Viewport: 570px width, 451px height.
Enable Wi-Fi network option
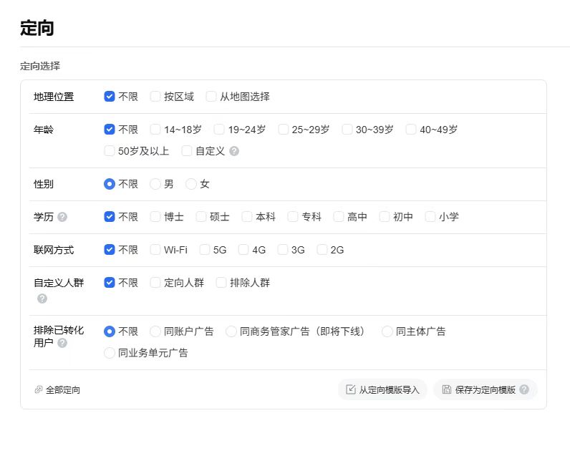pyautogui.click(x=155, y=250)
